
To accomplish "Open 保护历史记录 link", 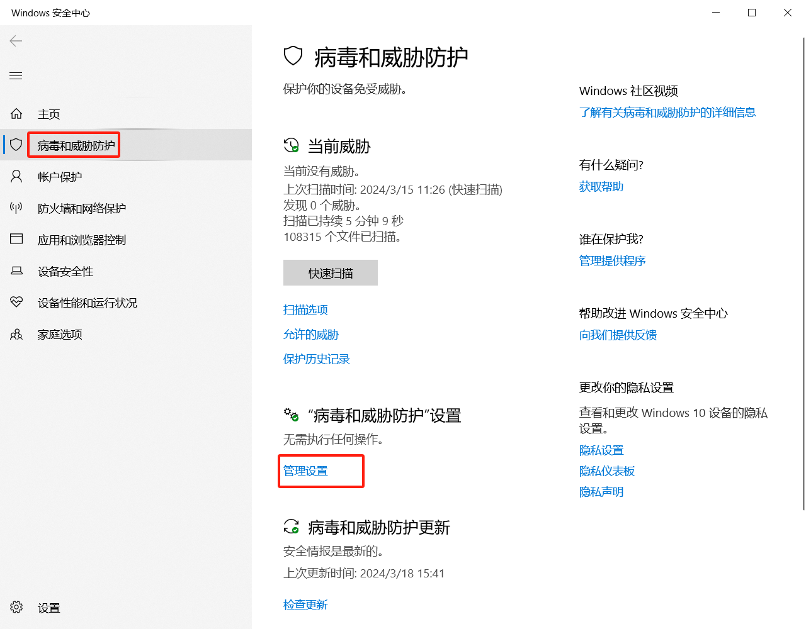I will [x=317, y=359].
